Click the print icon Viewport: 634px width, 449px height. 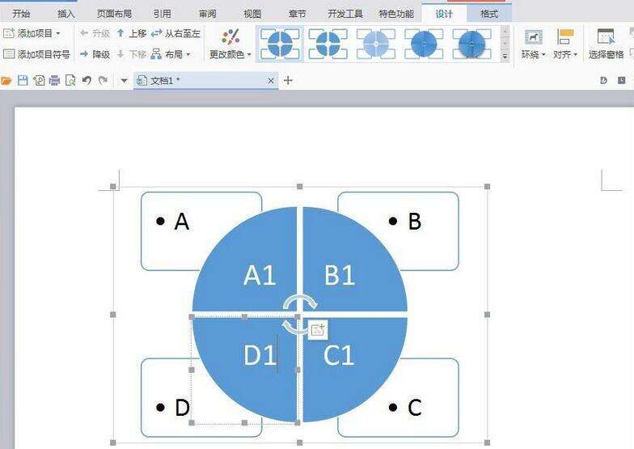[55, 81]
